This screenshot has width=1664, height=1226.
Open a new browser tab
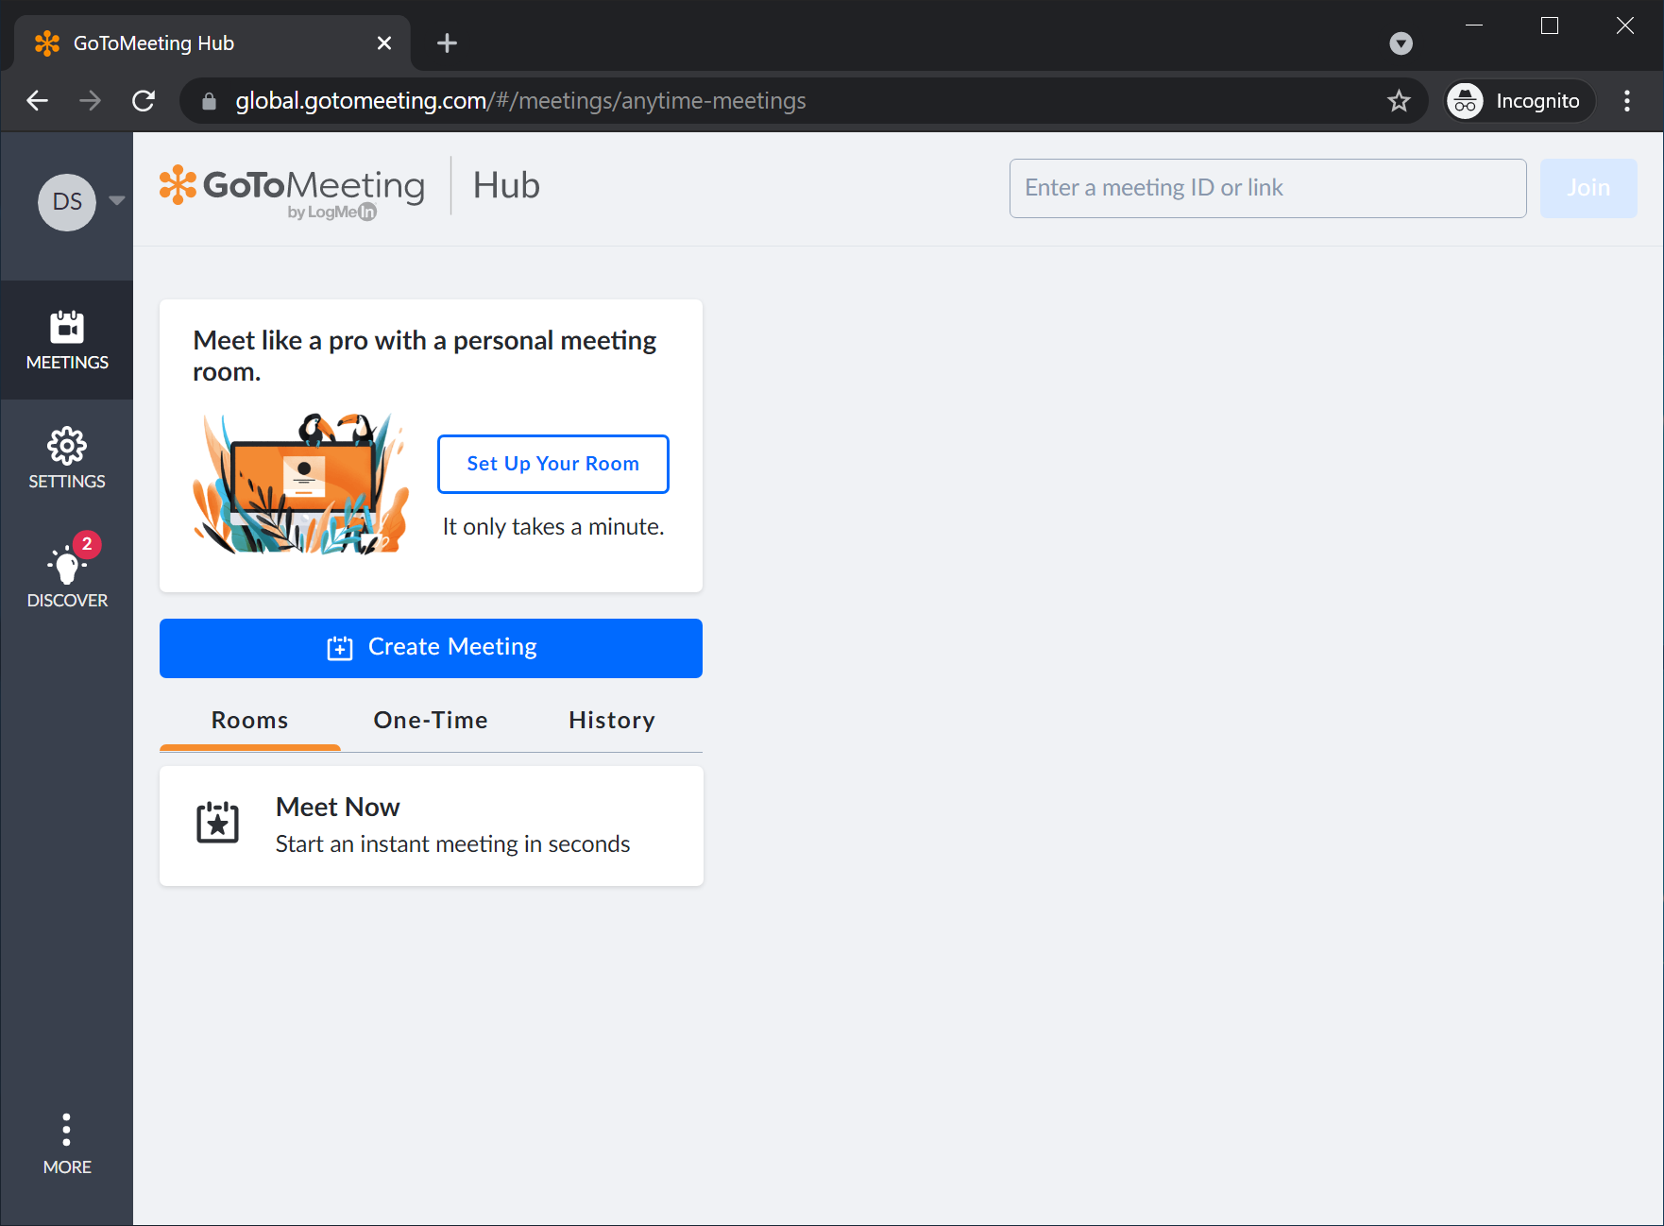(447, 43)
